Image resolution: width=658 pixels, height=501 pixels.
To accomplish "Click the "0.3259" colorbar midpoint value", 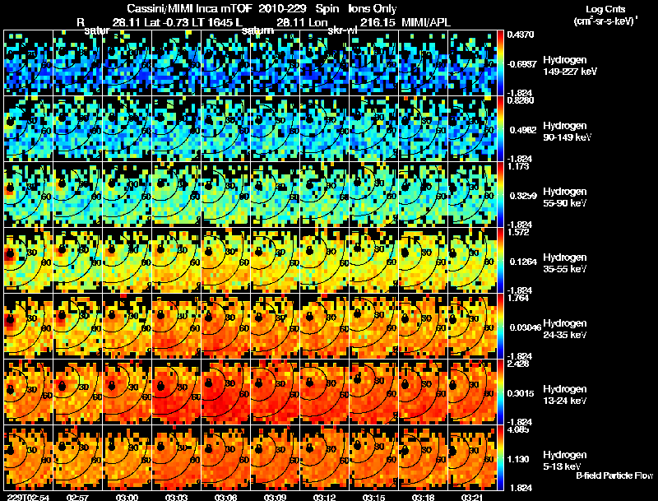I will [523, 196].
